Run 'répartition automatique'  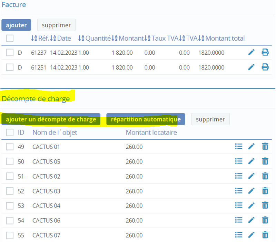146,119
